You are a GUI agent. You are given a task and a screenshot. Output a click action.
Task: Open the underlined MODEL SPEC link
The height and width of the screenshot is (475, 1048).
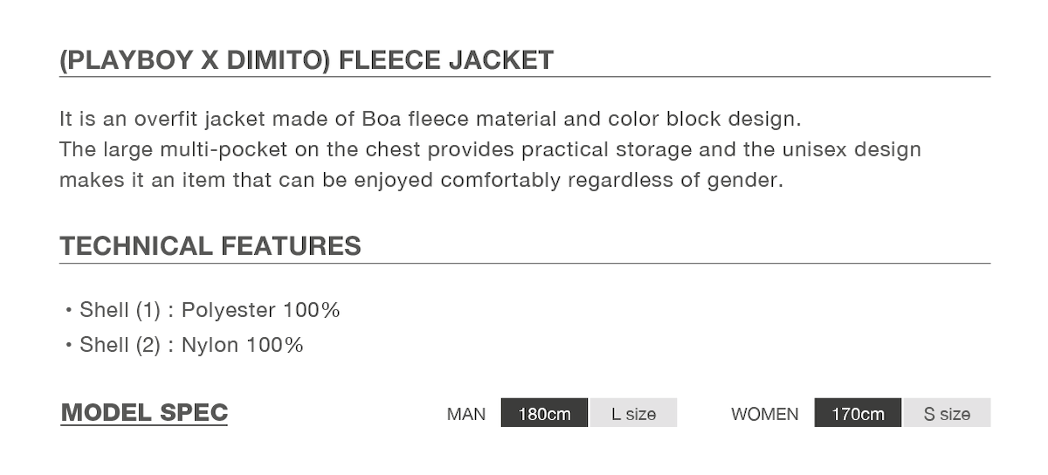click(144, 413)
